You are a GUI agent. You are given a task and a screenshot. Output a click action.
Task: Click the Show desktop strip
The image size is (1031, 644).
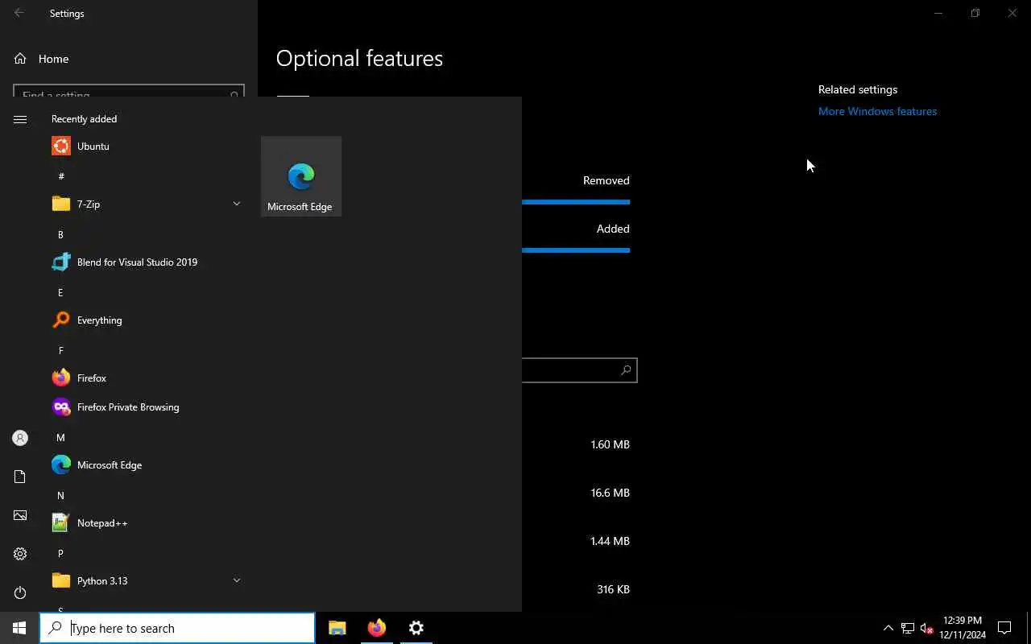1029,628
